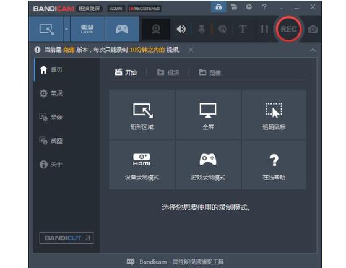
Task: Switch to game recording mode in toolbar
Action: click(122, 29)
